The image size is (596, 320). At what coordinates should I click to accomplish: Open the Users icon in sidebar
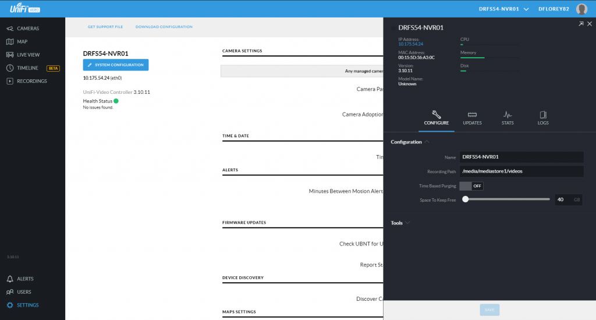tap(10, 292)
